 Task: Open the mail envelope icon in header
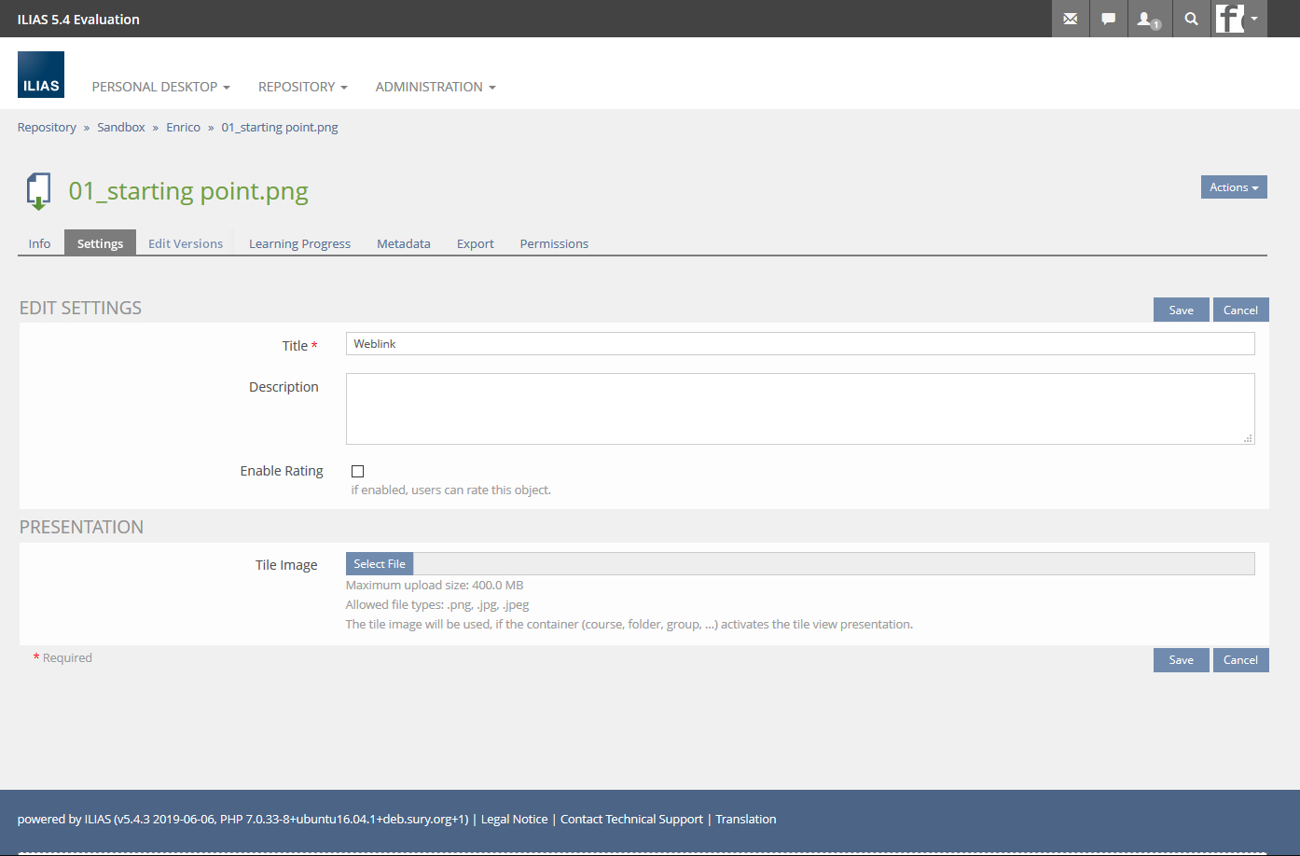point(1070,19)
